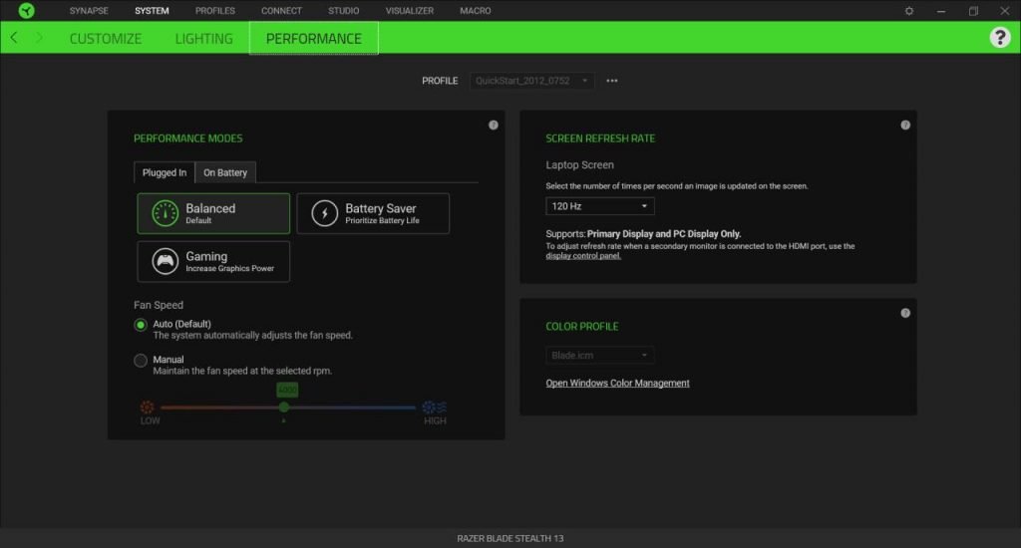Open the Visualizer menu

[x=410, y=10]
